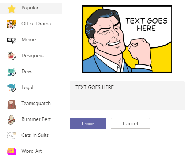The image size is (192, 156).
Task: Go to the Office Drama label
Action: (x=36, y=24)
